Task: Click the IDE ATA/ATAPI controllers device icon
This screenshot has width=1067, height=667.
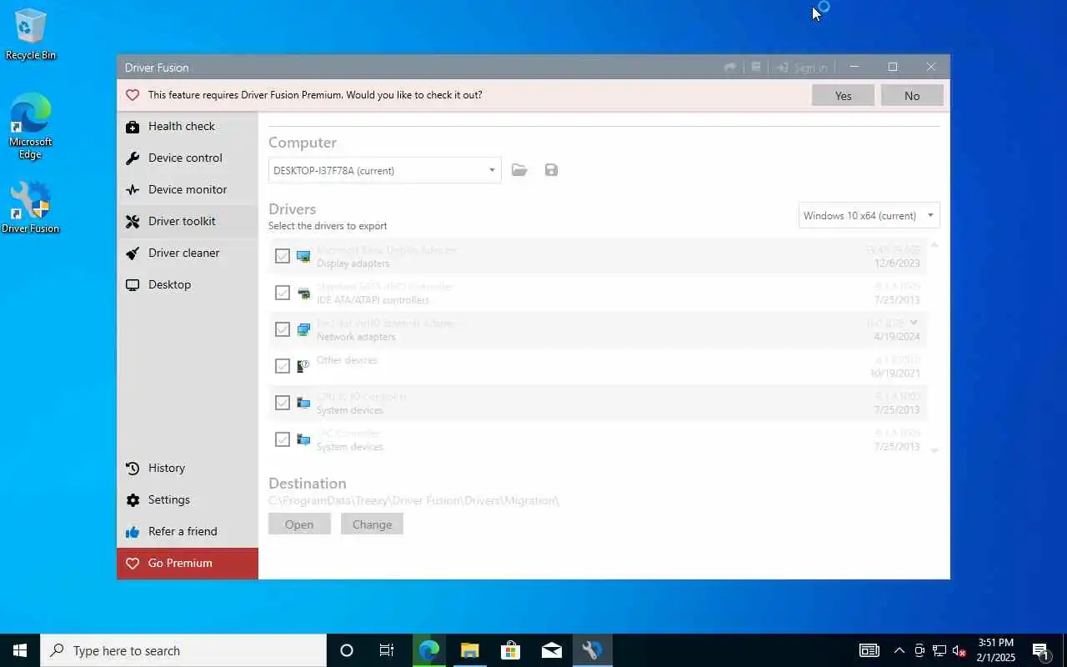Action: click(x=303, y=293)
